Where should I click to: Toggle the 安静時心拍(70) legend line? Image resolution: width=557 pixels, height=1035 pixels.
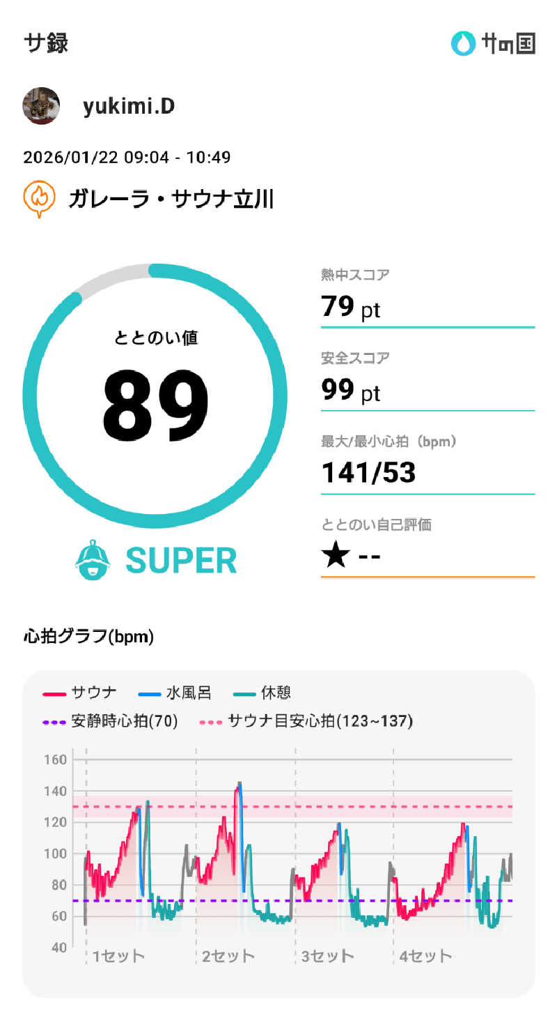[111, 721]
